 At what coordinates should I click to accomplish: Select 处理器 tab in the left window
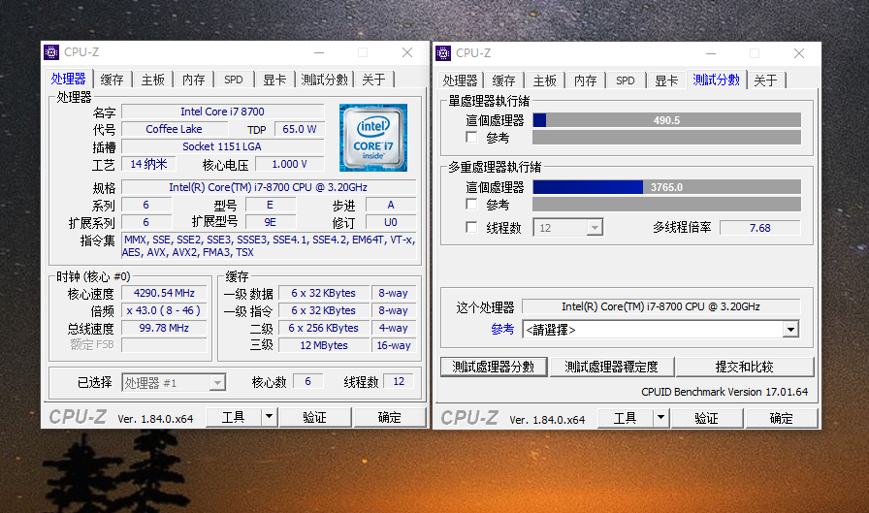(x=69, y=79)
